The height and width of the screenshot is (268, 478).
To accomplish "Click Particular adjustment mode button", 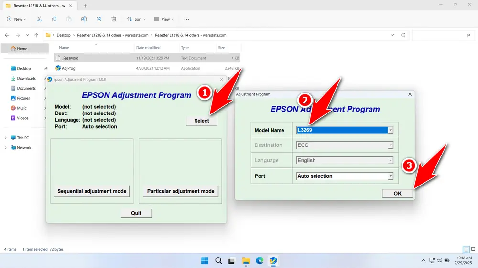I will (181, 191).
